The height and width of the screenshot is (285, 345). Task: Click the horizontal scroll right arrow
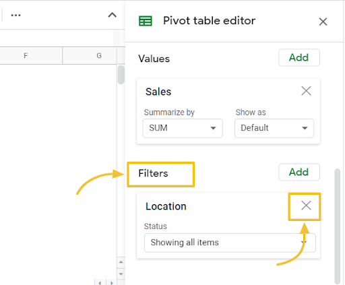[112, 282]
